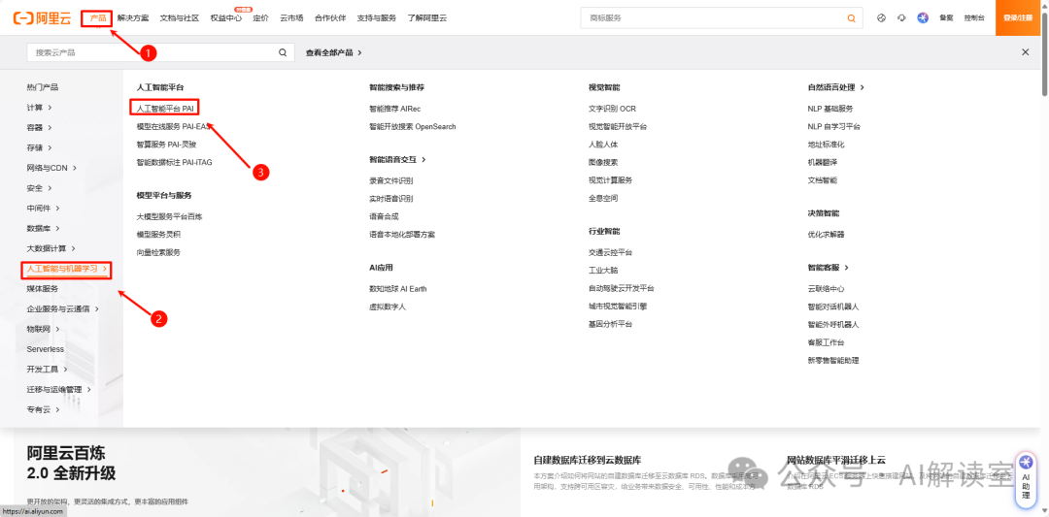This screenshot has width=1049, height=517.
Task: Select the Serverless category
Action: point(46,348)
